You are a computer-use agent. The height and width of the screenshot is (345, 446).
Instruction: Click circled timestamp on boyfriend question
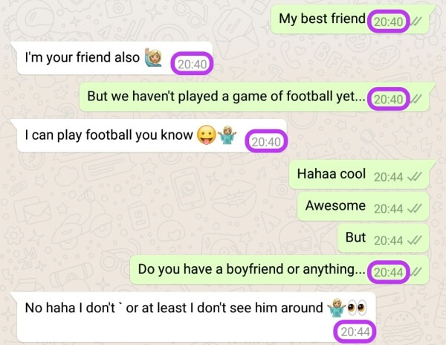[388, 272]
